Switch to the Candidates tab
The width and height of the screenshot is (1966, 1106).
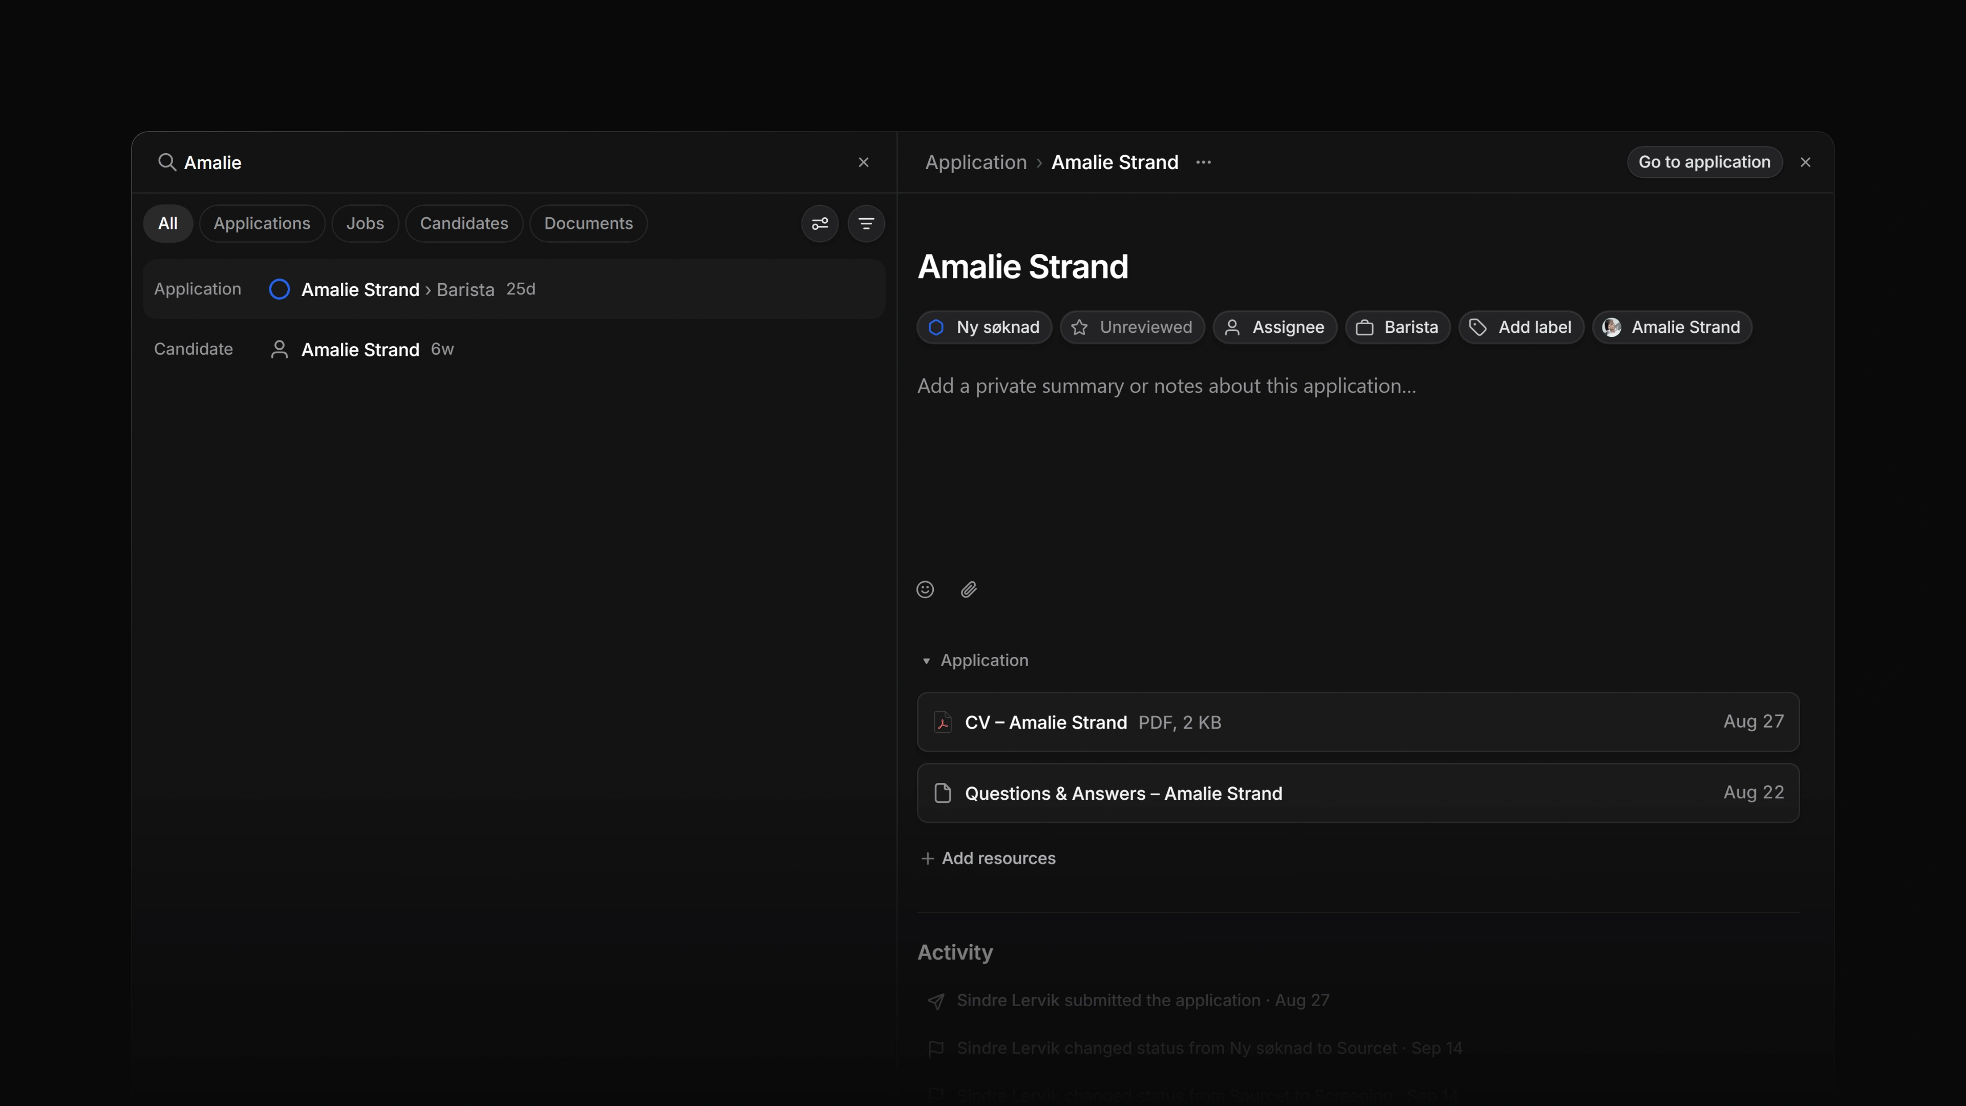[x=464, y=224]
